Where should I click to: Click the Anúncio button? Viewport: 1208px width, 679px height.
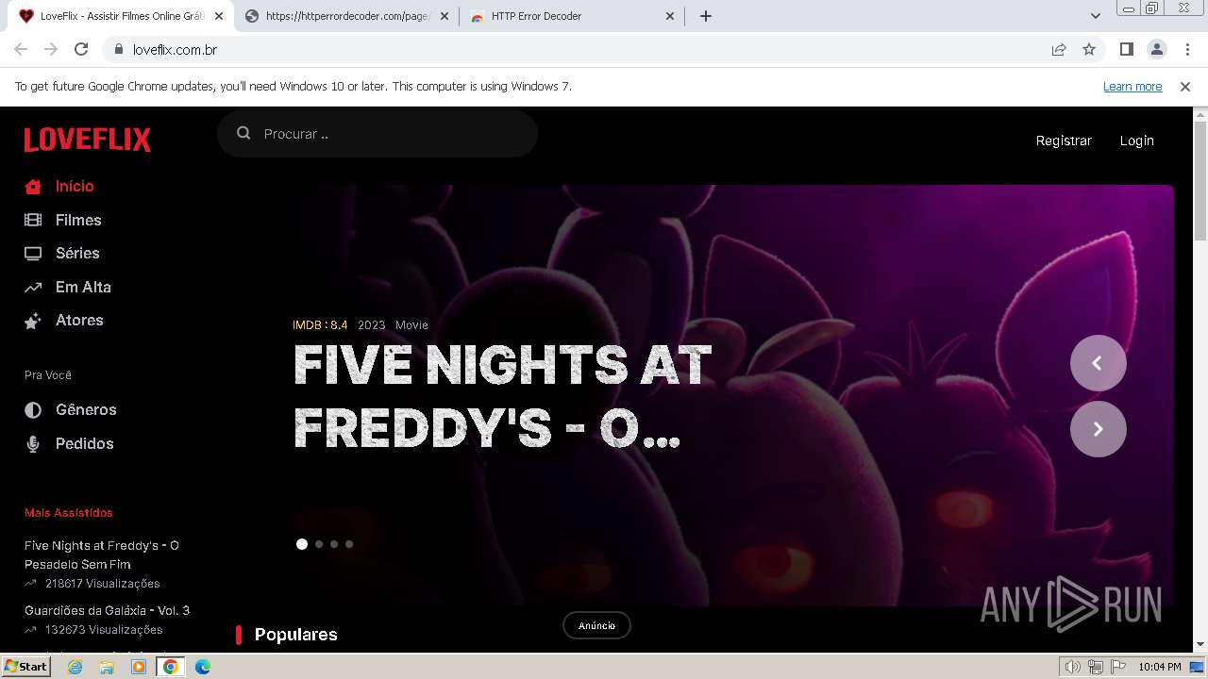click(x=596, y=625)
